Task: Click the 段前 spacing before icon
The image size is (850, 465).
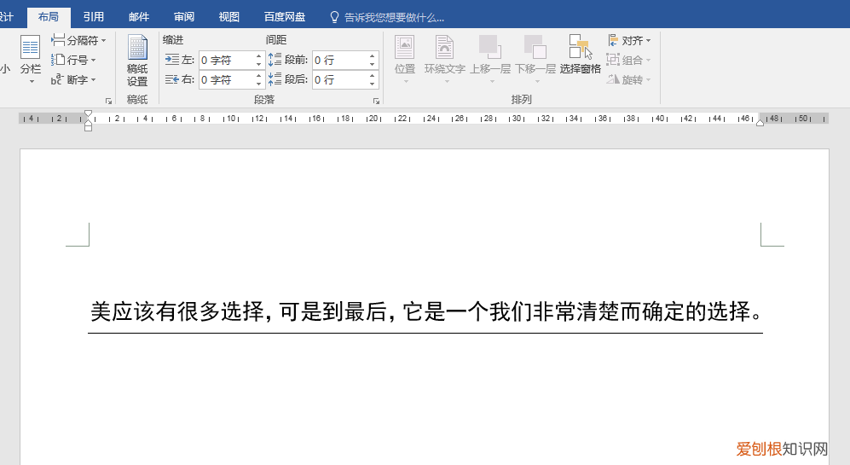Action: (275, 60)
